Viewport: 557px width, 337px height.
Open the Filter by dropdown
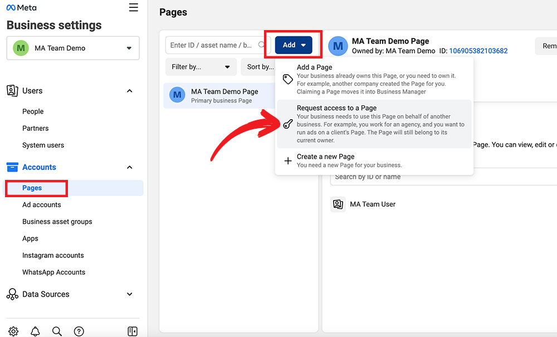[201, 67]
